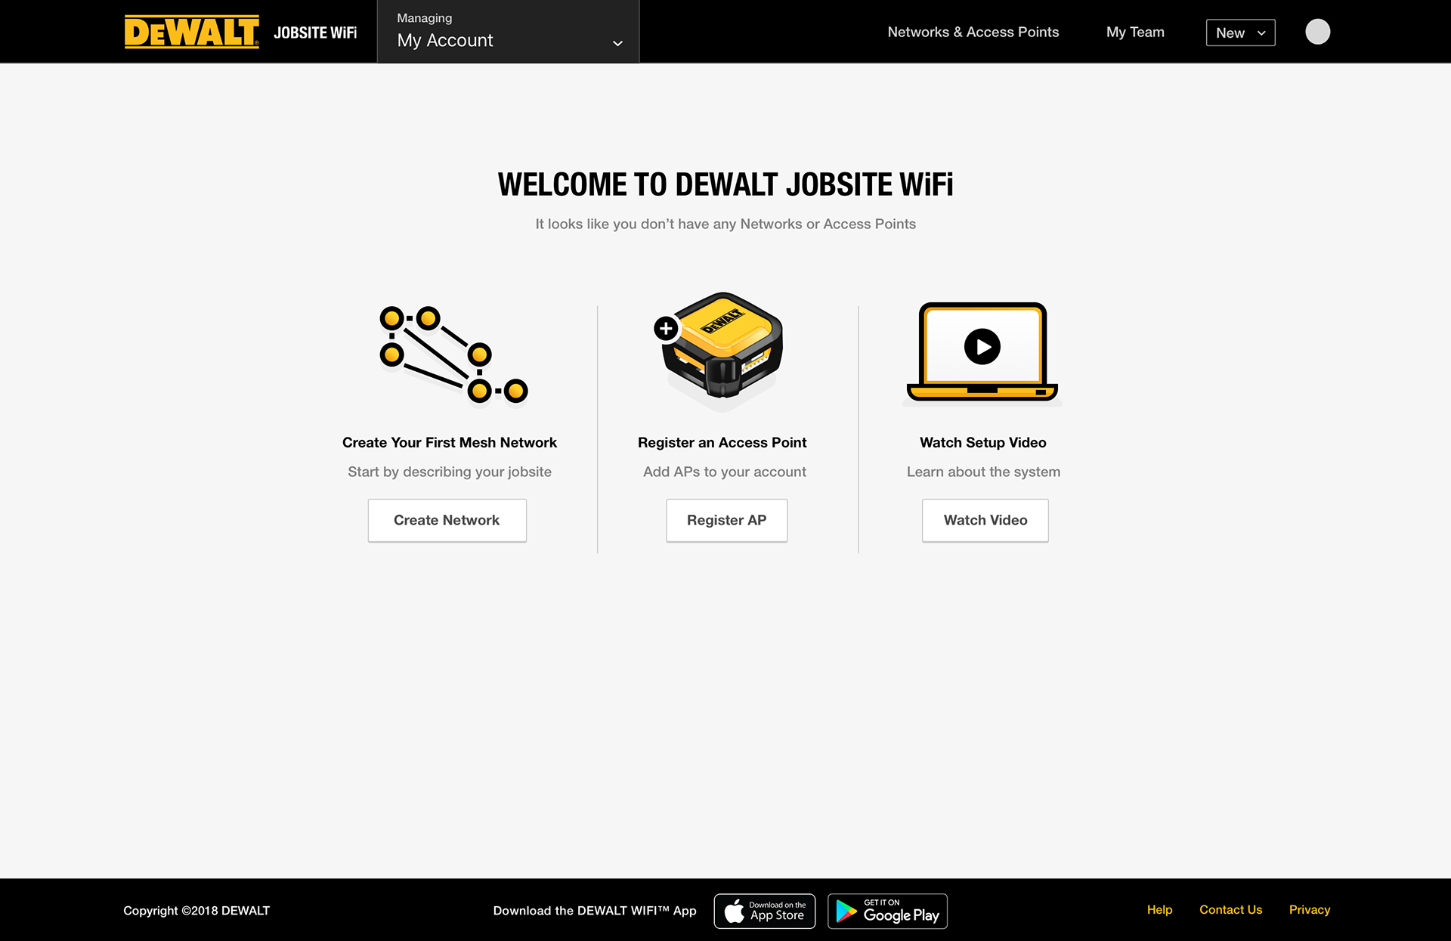This screenshot has height=941, width=1451.
Task: Open the Contact Us footer link
Action: [1230, 909]
